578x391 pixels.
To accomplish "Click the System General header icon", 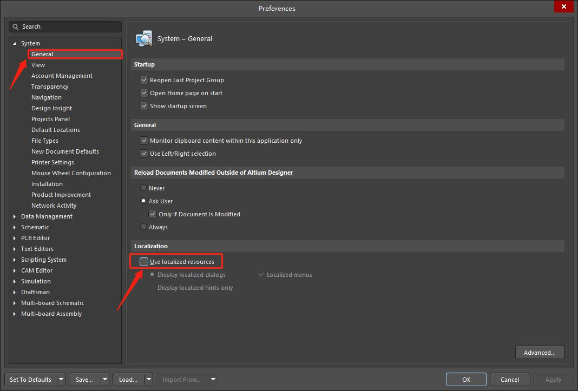I will click(144, 39).
